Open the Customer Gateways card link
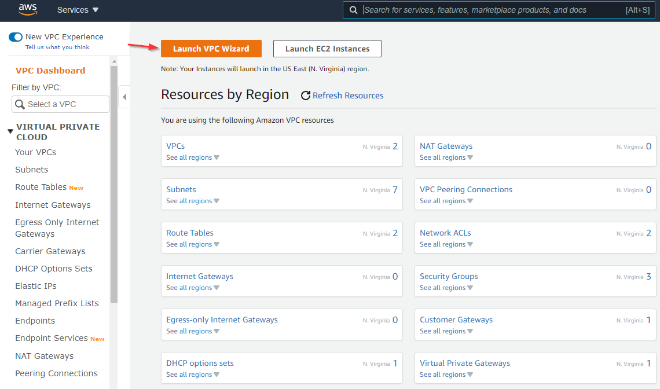Image resolution: width=660 pixels, height=389 pixels. point(456,320)
